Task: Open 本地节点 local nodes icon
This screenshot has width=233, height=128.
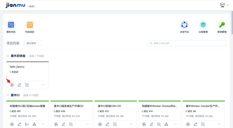Action: pyautogui.click(x=184, y=25)
